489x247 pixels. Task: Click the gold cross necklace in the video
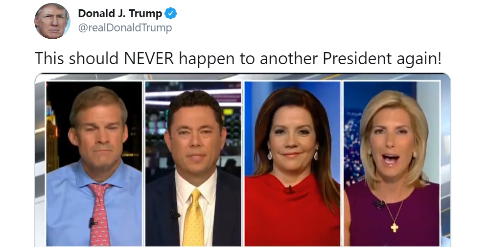[395, 227]
